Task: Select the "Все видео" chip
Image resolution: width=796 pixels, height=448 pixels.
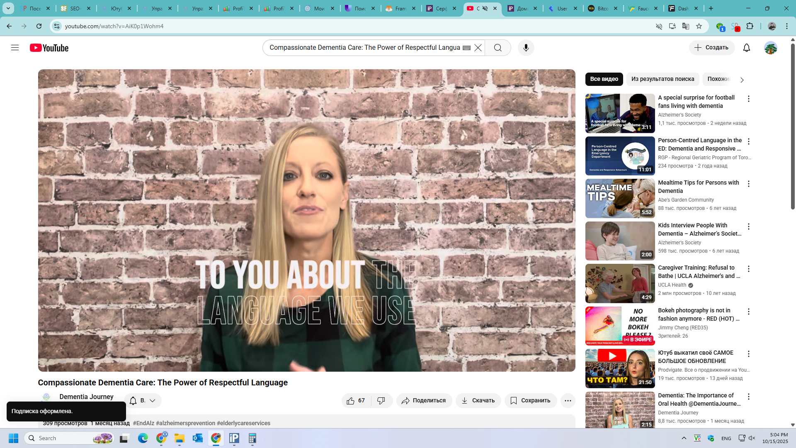Action: pyautogui.click(x=604, y=79)
